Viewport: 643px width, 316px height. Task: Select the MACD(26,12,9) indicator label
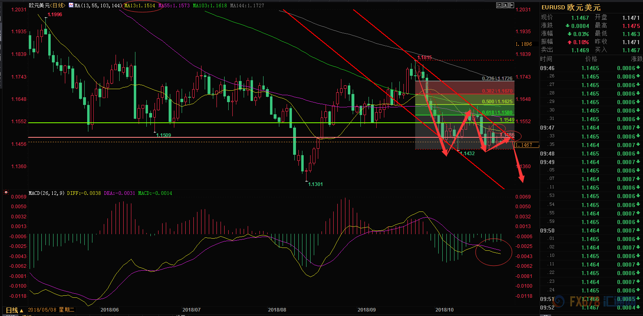(x=46, y=193)
